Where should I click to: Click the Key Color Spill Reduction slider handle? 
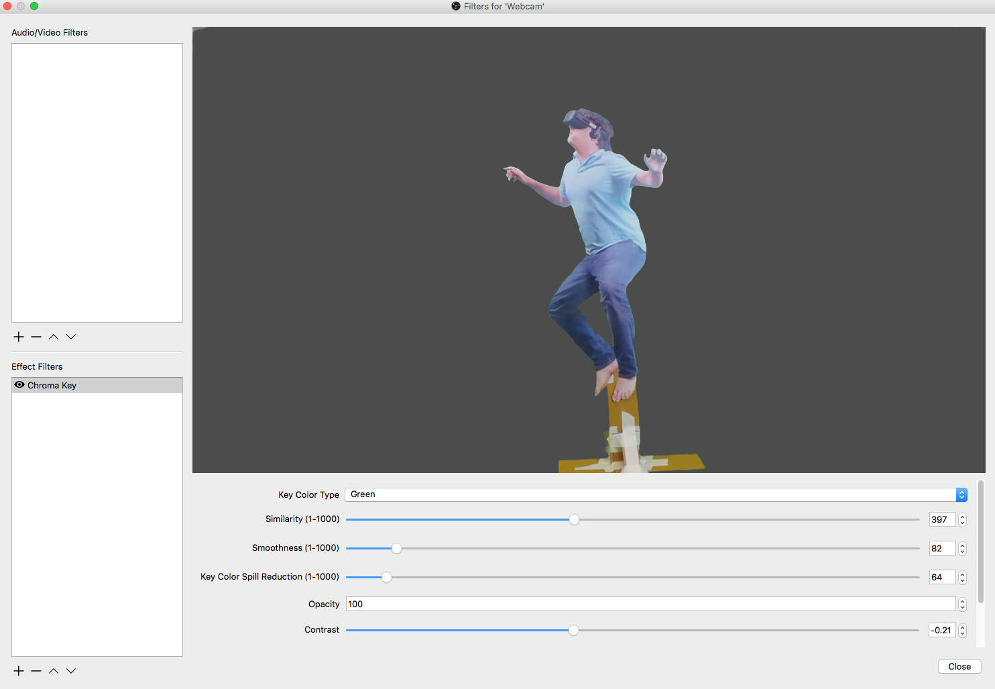pyautogui.click(x=386, y=577)
